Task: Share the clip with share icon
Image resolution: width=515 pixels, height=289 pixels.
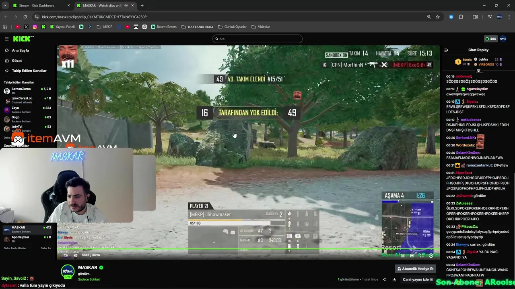Action: pos(384,279)
